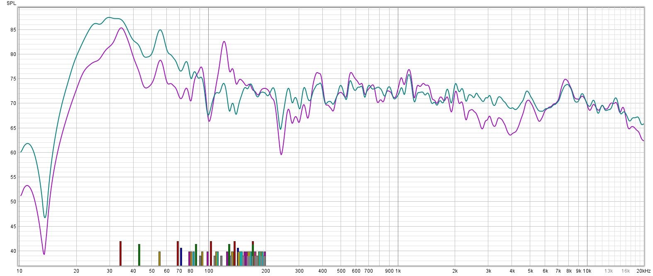Select the 30 Hz frequency axis label
Image resolution: width=653 pixels, height=276 pixels.
tap(110, 271)
